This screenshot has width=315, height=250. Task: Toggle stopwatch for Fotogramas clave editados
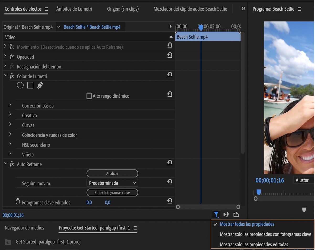[18, 202]
